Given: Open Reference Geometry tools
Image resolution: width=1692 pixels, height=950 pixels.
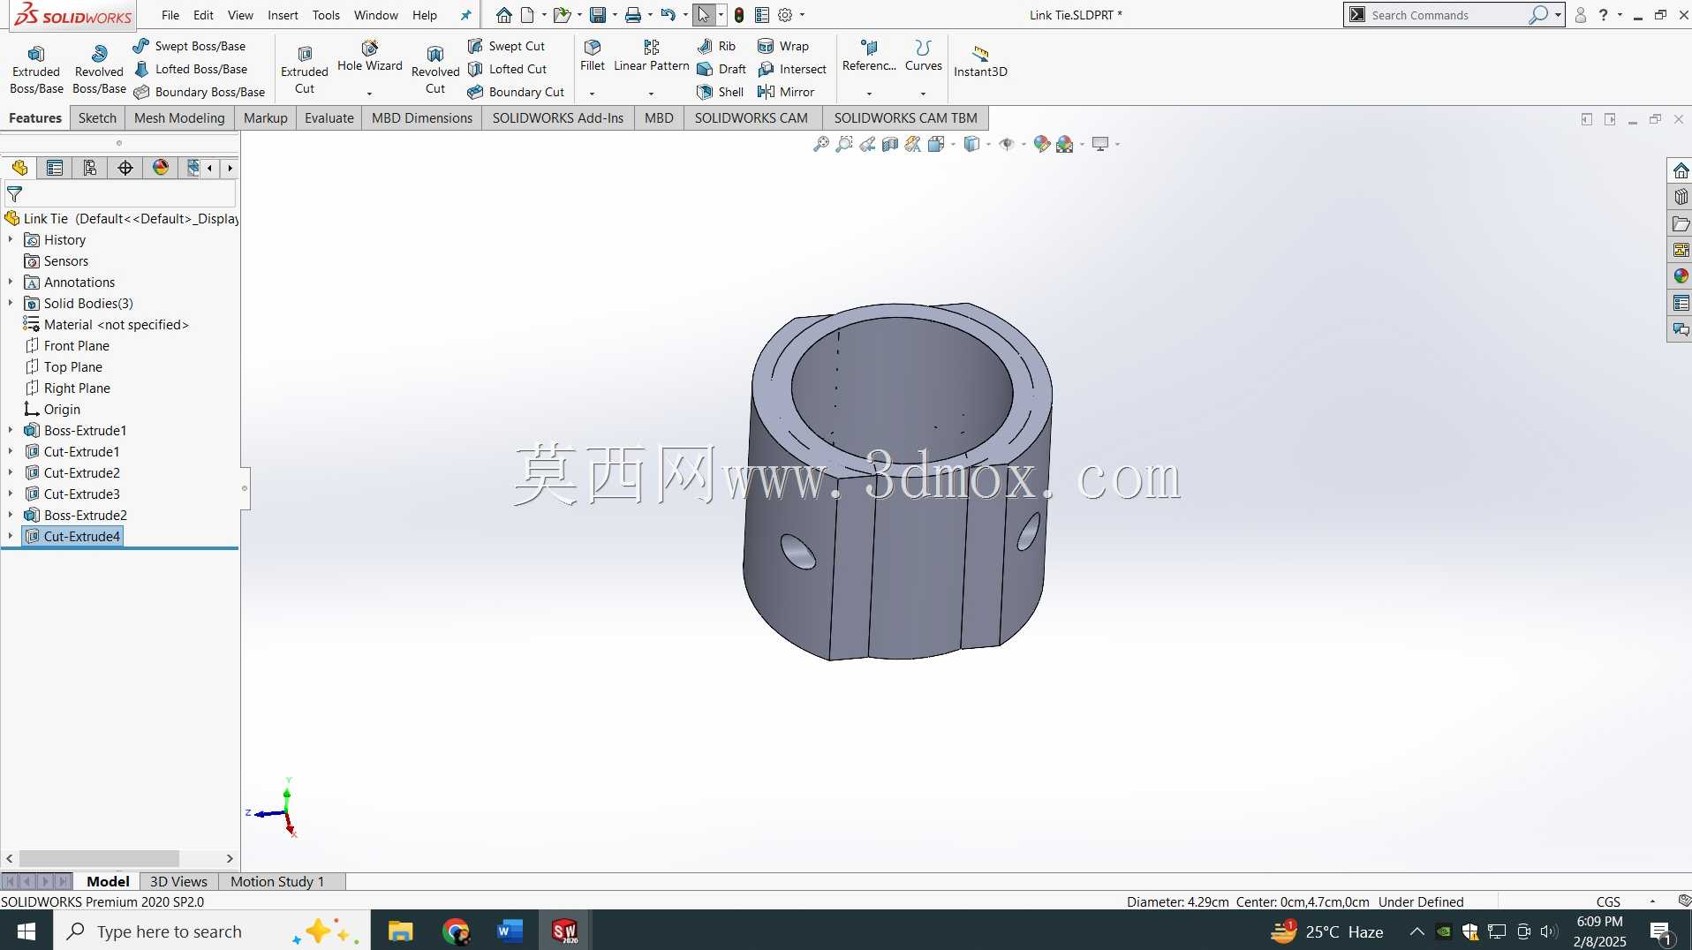Looking at the screenshot, I should click(x=869, y=55).
